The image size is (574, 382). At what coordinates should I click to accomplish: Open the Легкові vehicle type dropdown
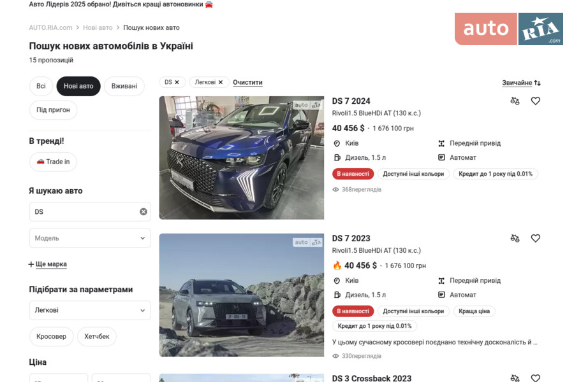(90, 310)
